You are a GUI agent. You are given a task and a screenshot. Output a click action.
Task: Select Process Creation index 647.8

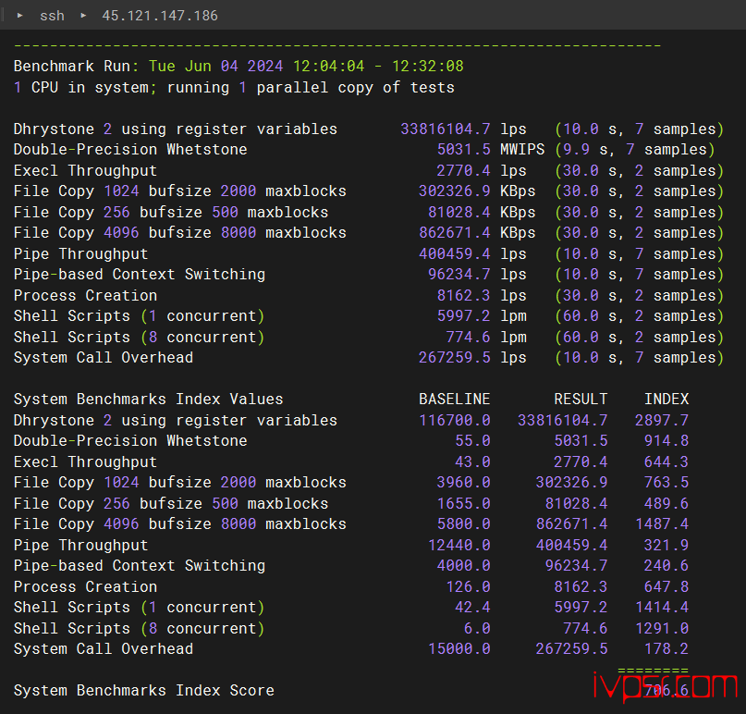click(667, 587)
